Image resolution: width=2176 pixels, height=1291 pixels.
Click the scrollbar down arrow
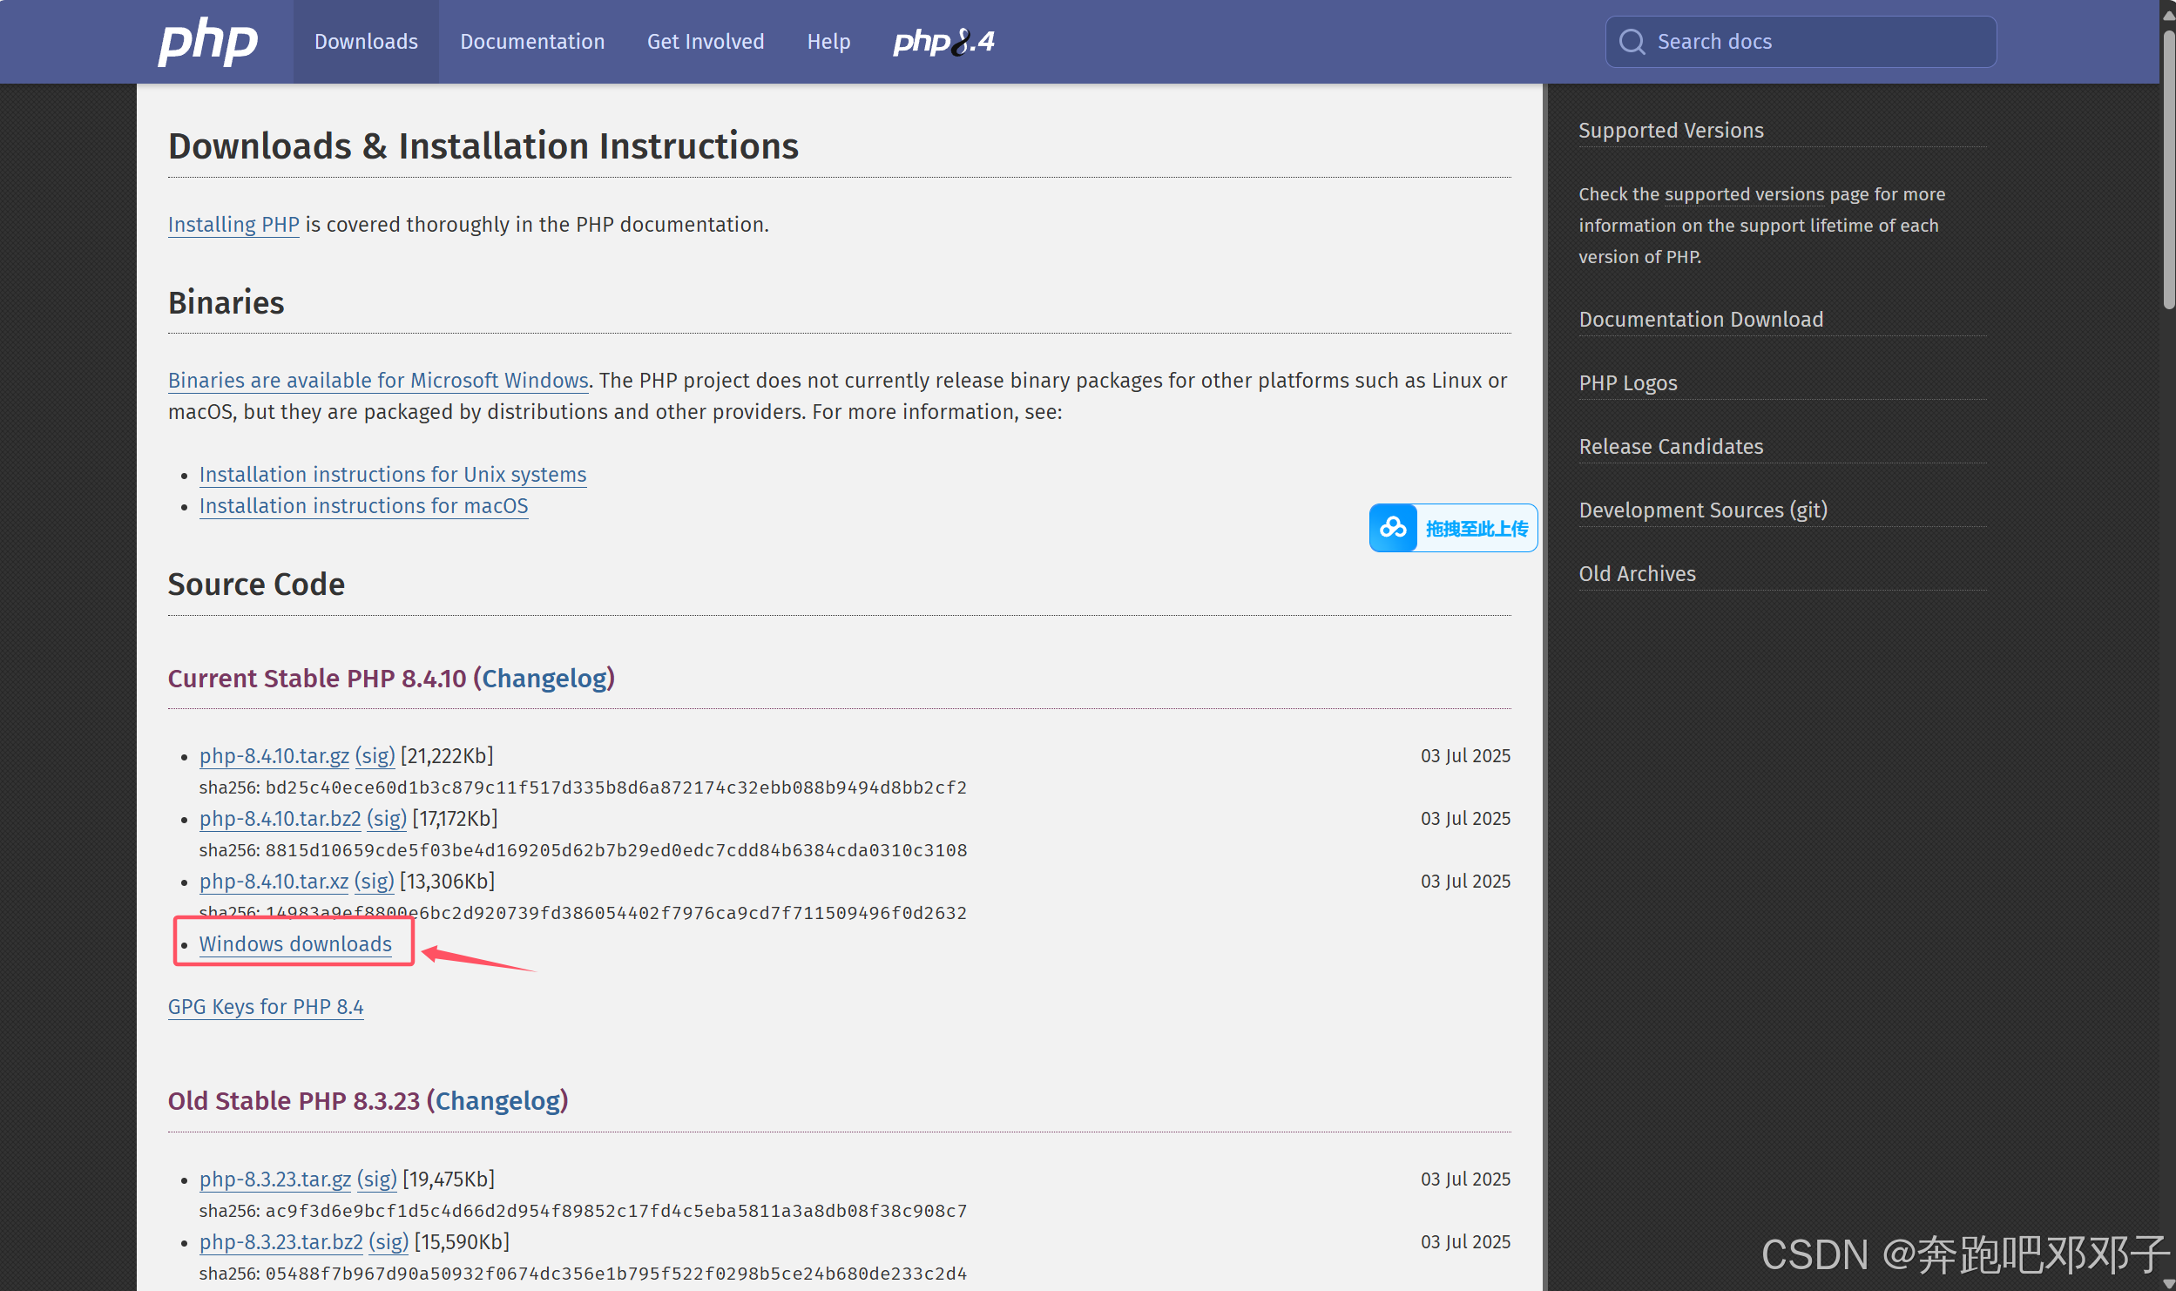point(2168,1283)
